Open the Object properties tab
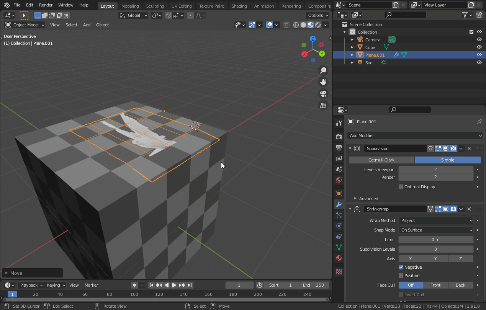486x310 pixels. 339,194
